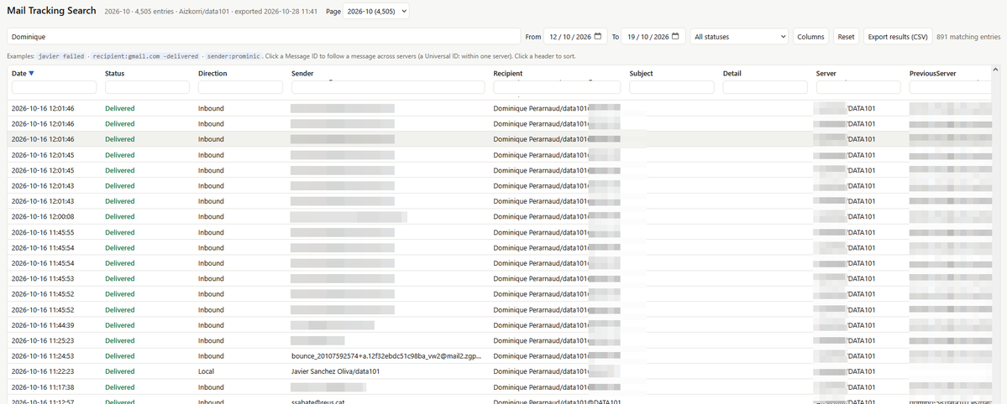
Task: Open the From date calendar picker icon
Action: [598, 37]
